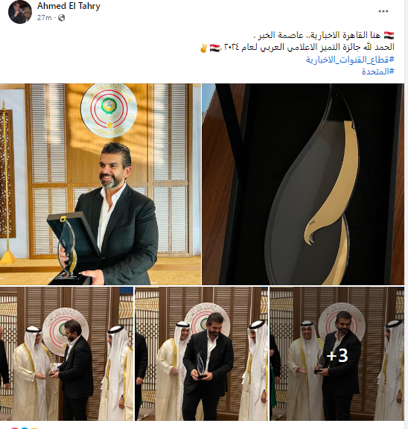Click the first Arabic line about Cairo News

coord(324,35)
